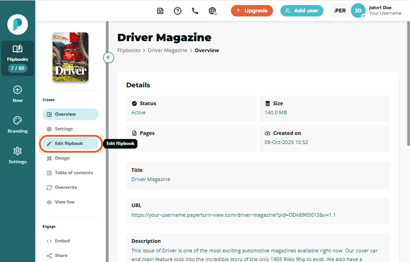
Task: Go to Driver Magazine breadcrumb link
Action: click(168, 50)
